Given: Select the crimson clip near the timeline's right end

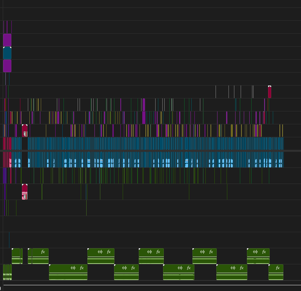Looking at the screenshot, I should (270, 92).
